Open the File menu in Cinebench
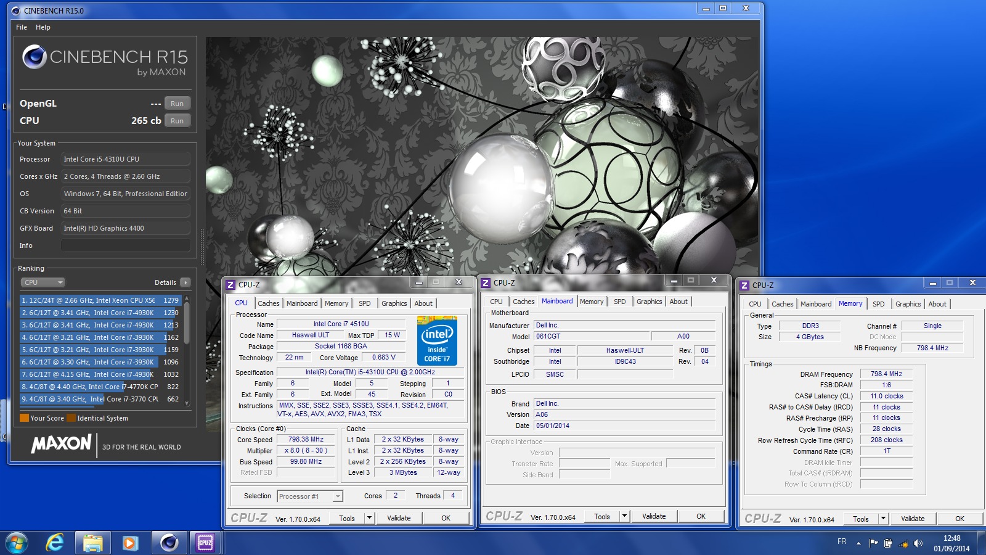The width and height of the screenshot is (986, 555). click(x=22, y=27)
